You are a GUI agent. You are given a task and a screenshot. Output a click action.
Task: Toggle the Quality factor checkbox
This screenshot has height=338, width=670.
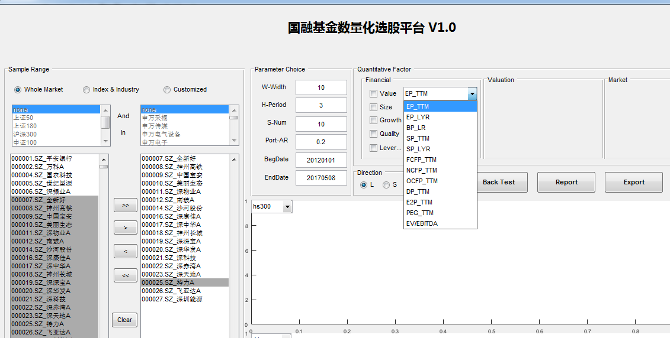pyautogui.click(x=373, y=134)
